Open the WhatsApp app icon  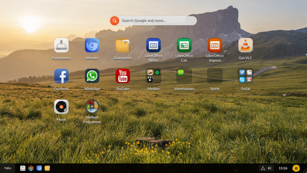92,76
